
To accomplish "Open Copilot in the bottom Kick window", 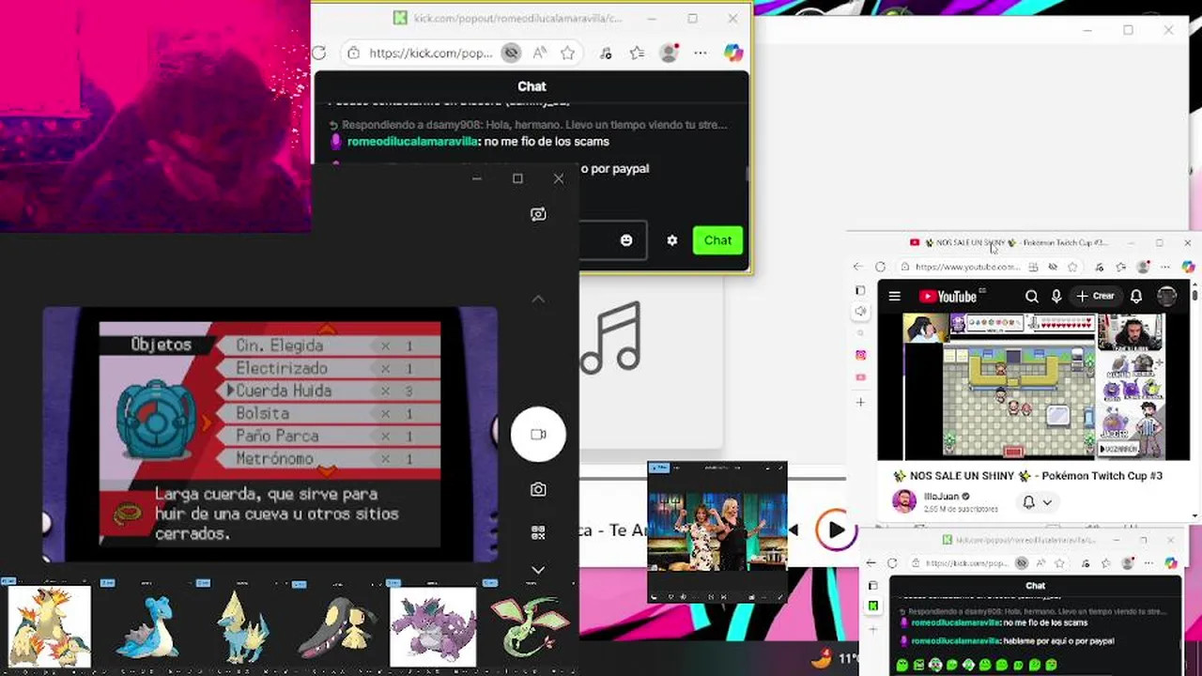I will click(x=1171, y=563).
